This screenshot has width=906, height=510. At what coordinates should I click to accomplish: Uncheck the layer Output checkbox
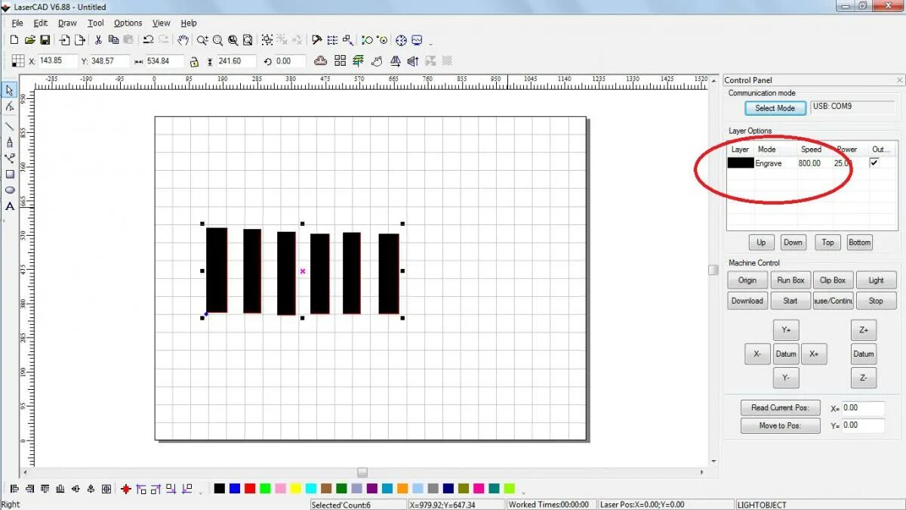pos(874,162)
